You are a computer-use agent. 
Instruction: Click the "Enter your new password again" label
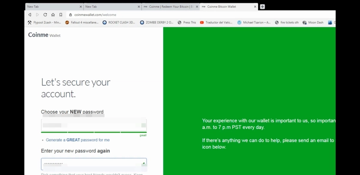tap(75, 151)
